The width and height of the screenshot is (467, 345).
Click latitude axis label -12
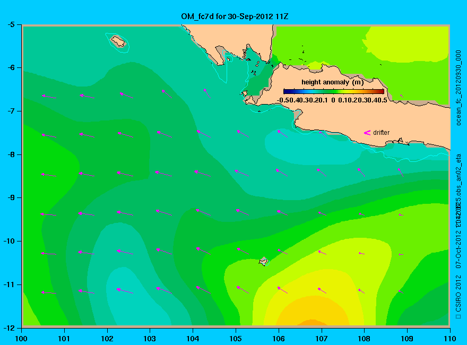coord(9,327)
